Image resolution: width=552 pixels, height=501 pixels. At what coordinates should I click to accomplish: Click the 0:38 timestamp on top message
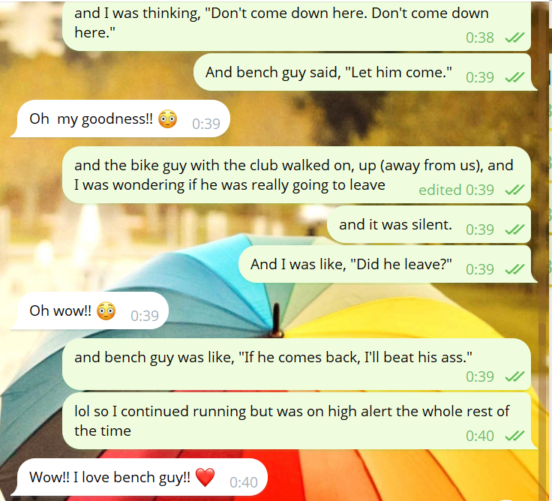click(480, 37)
